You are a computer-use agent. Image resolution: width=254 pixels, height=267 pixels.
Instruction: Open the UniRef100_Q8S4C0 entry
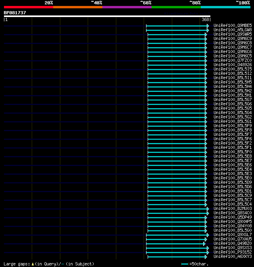tap(233, 213)
